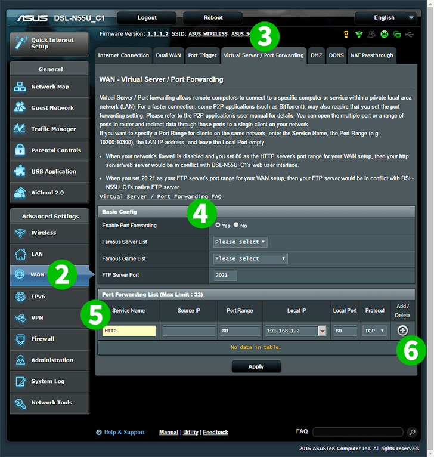Open Firewall settings
434x457 pixels.
pos(49,339)
